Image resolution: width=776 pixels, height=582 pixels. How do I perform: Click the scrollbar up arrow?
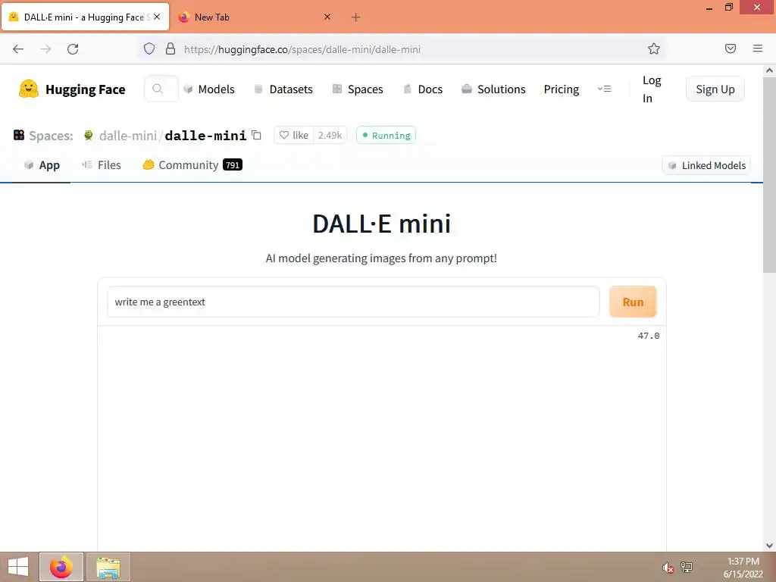coord(769,70)
